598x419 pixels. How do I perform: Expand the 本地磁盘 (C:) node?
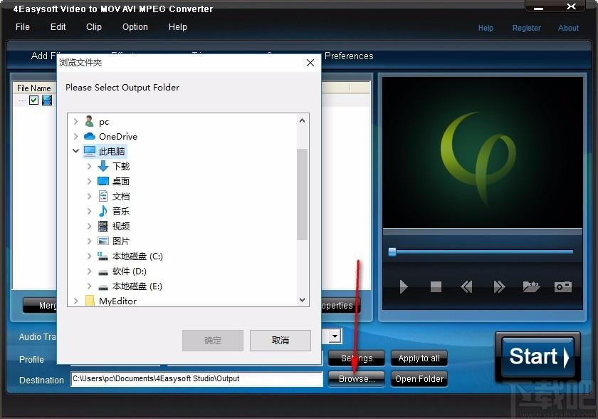pyautogui.click(x=89, y=256)
